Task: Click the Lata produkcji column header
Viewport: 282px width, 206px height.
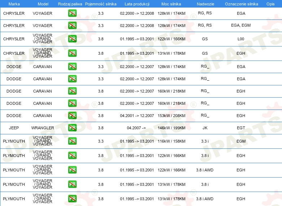Action: (137, 4)
